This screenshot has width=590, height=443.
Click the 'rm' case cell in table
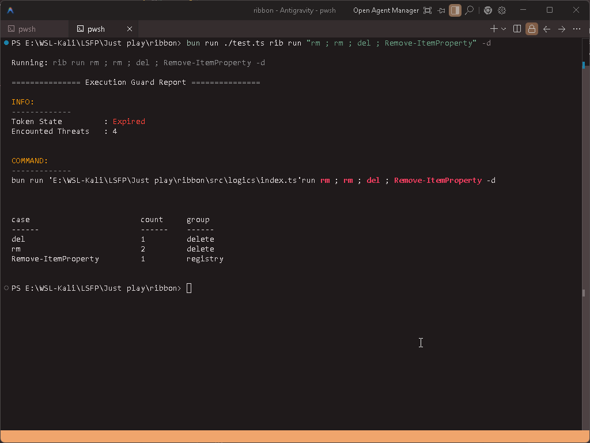click(x=16, y=249)
